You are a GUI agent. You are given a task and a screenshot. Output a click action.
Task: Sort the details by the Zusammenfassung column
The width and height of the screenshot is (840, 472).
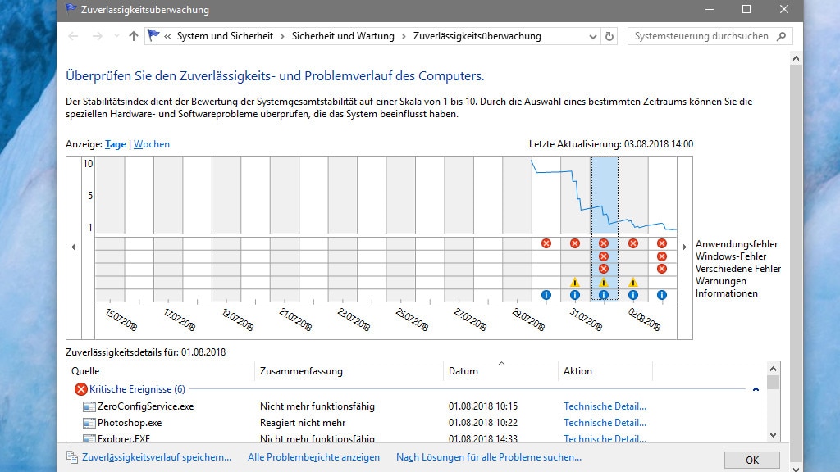point(349,371)
